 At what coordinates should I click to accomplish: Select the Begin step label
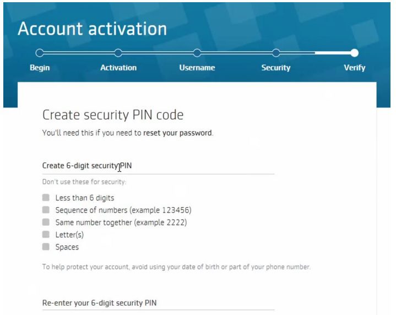40,68
